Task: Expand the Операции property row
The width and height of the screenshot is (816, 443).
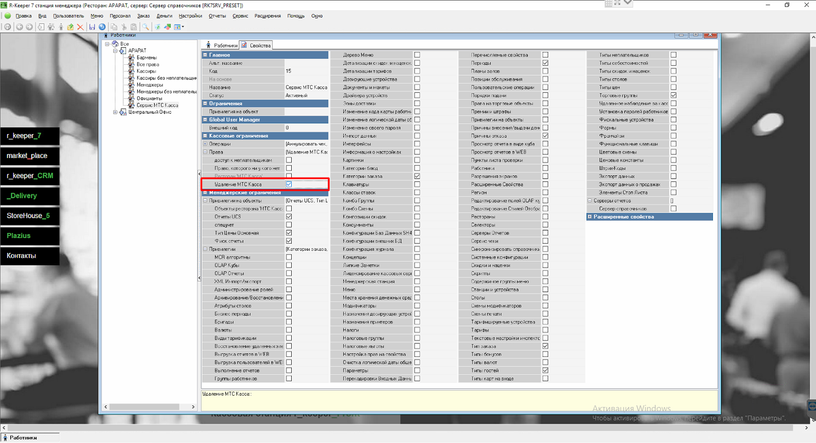Action: point(205,144)
